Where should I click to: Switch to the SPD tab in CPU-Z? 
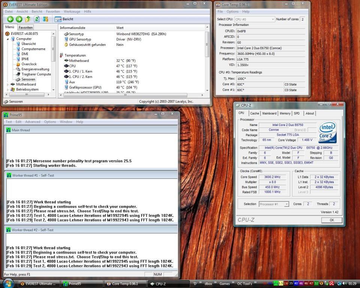tap(297, 114)
